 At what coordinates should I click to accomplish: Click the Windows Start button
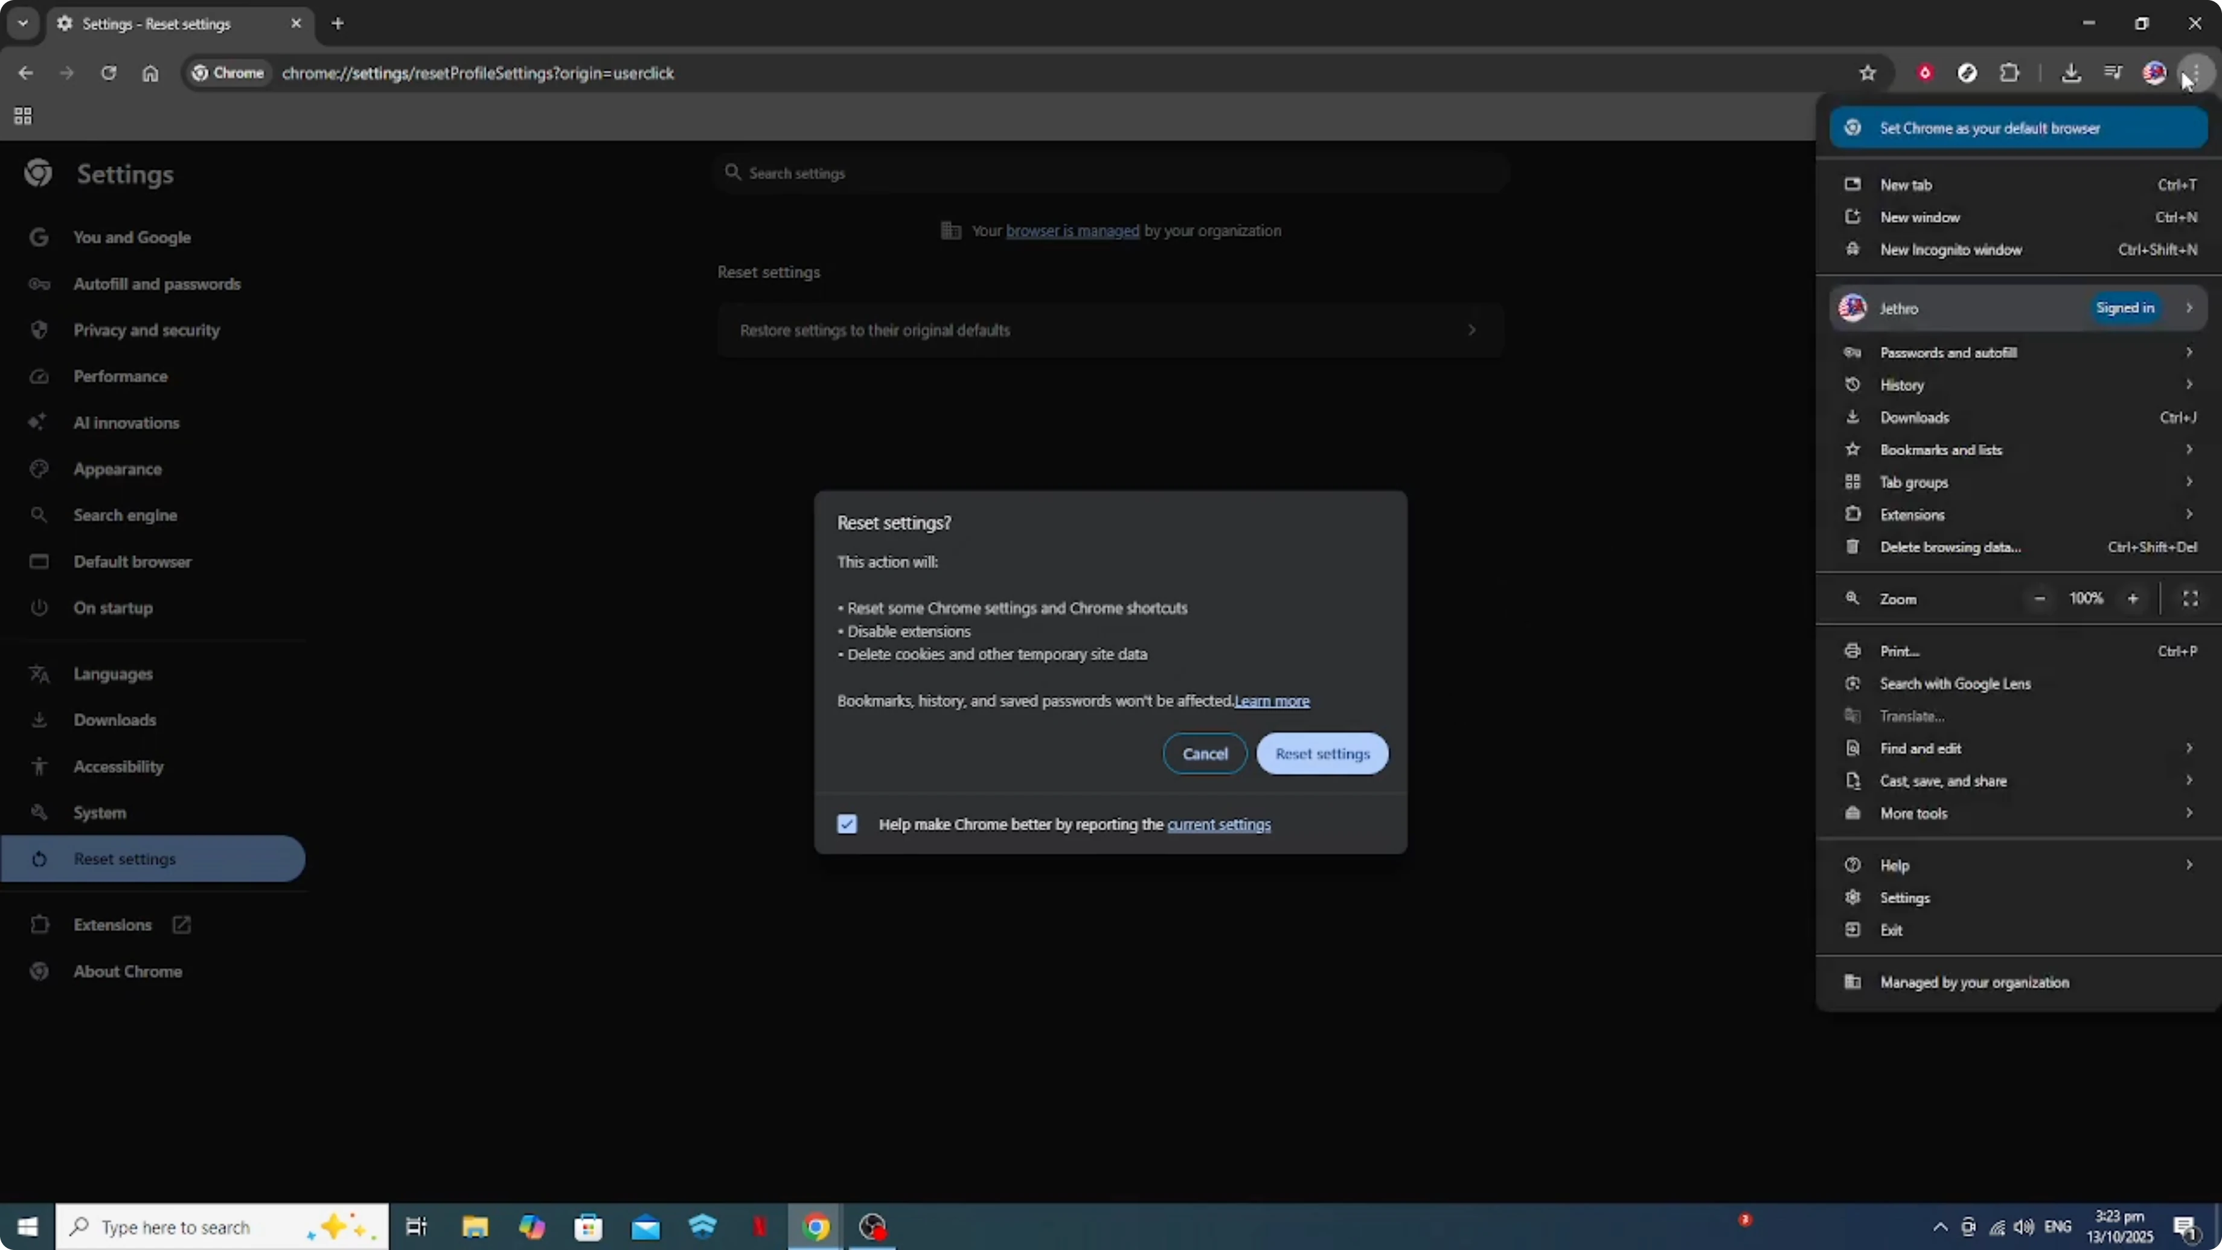coord(28,1226)
